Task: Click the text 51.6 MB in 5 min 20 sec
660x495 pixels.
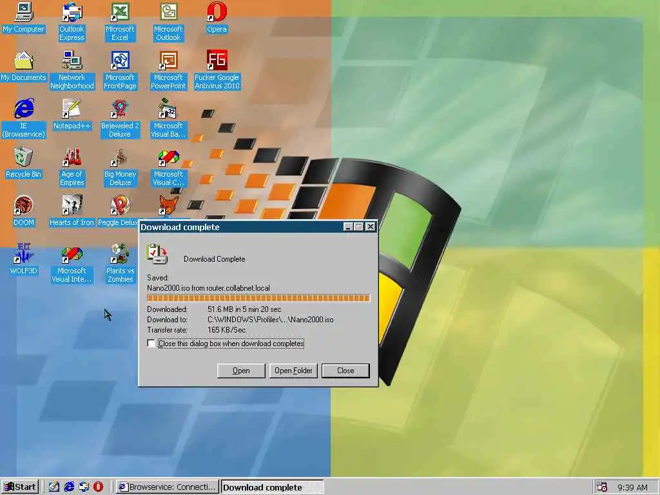Action: point(244,309)
